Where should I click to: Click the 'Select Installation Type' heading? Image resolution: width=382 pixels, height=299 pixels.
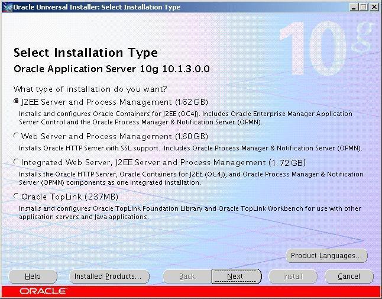point(86,53)
